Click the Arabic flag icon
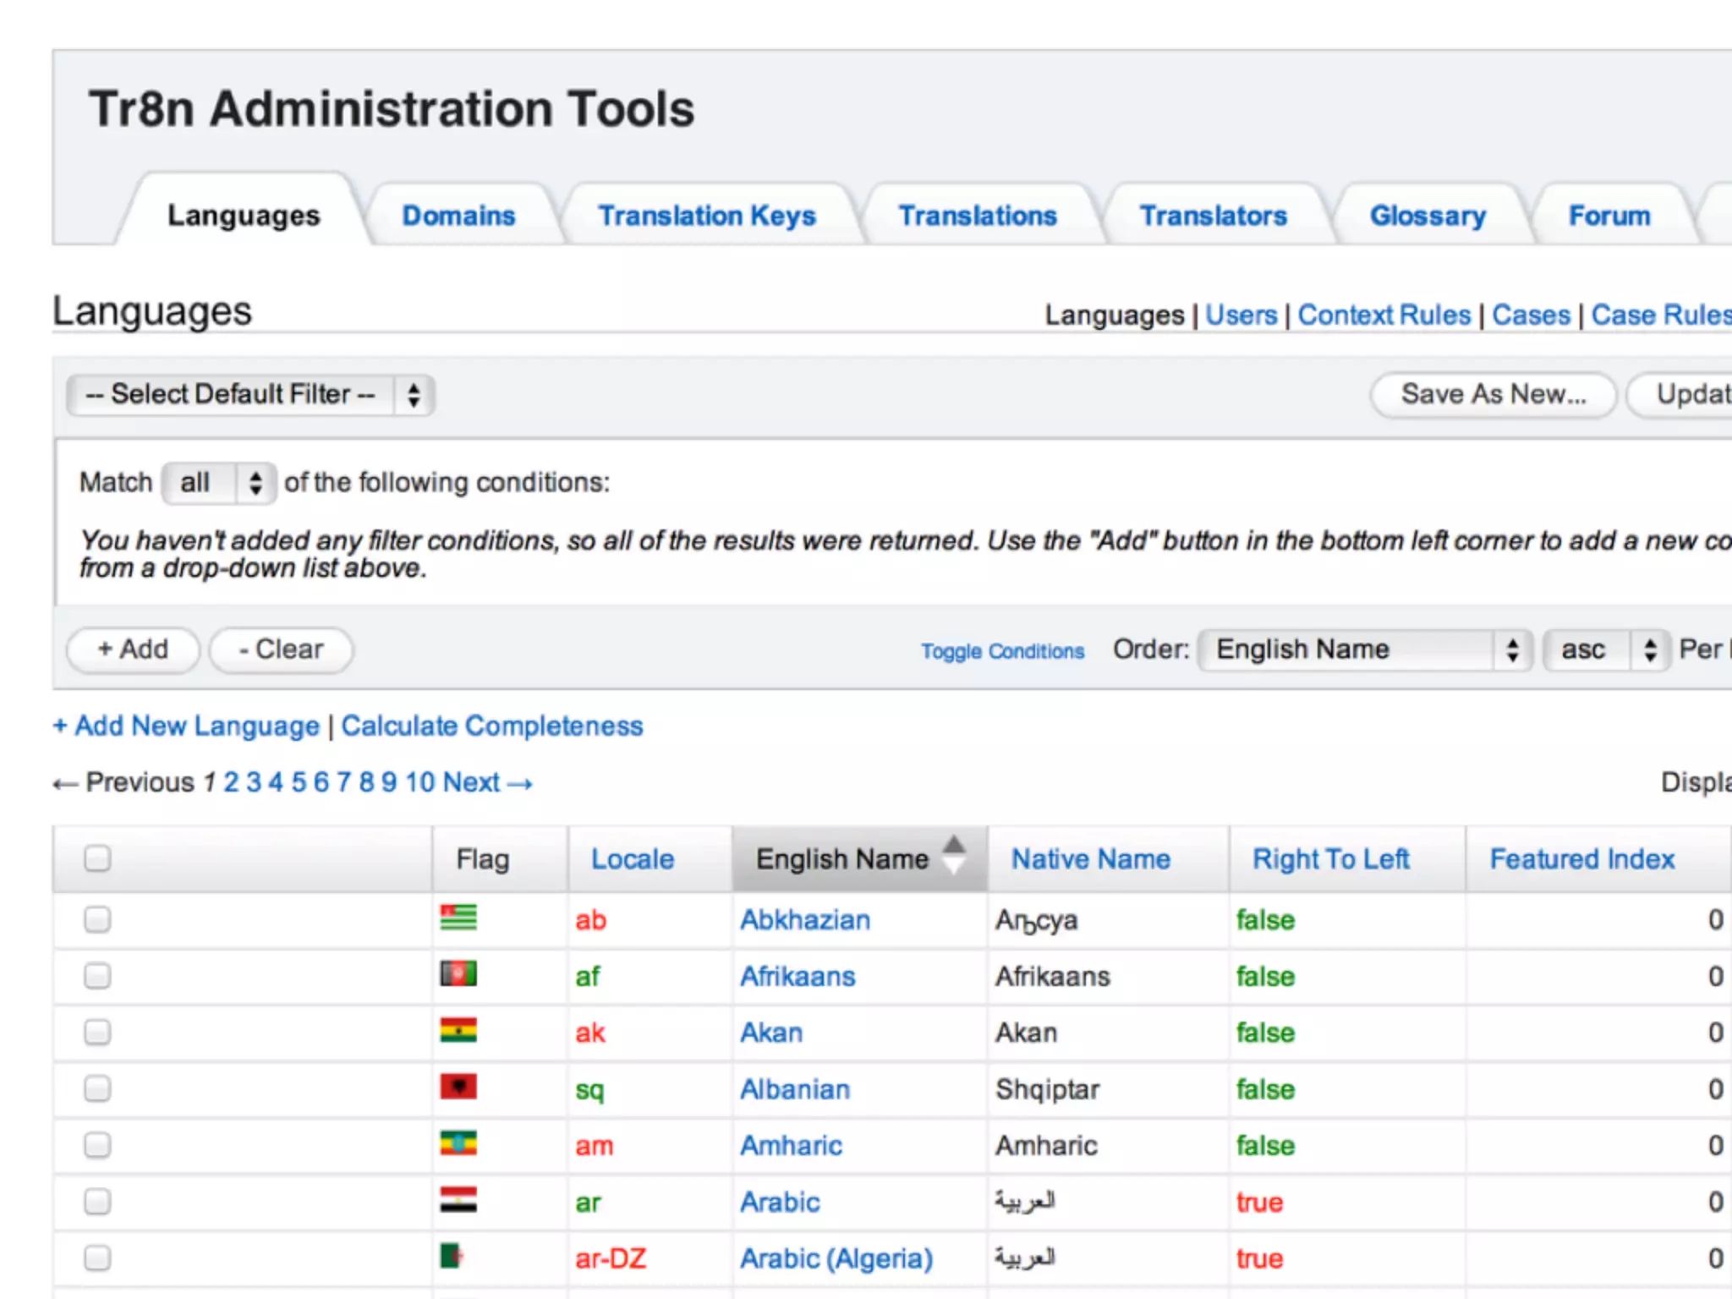This screenshot has width=1732, height=1299. (x=458, y=1200)
